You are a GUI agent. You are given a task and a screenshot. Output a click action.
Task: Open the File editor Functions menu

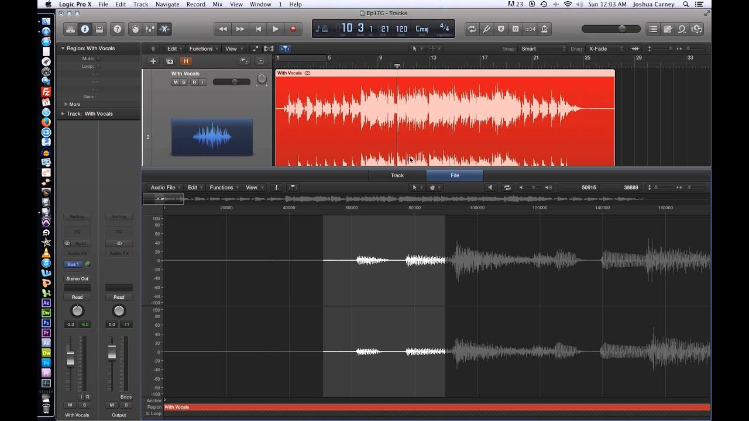pos(224,187)
